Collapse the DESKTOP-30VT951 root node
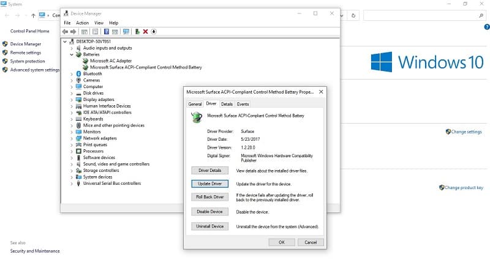Image resolution: width=490 pixels, height=260 pixels. [65, 41]
